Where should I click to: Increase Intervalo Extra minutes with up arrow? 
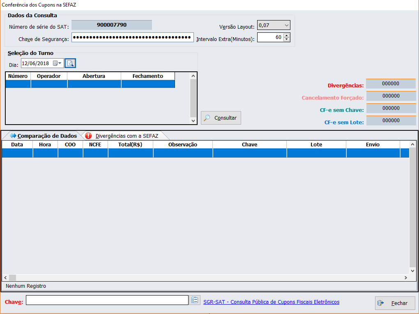coord(287,35)
